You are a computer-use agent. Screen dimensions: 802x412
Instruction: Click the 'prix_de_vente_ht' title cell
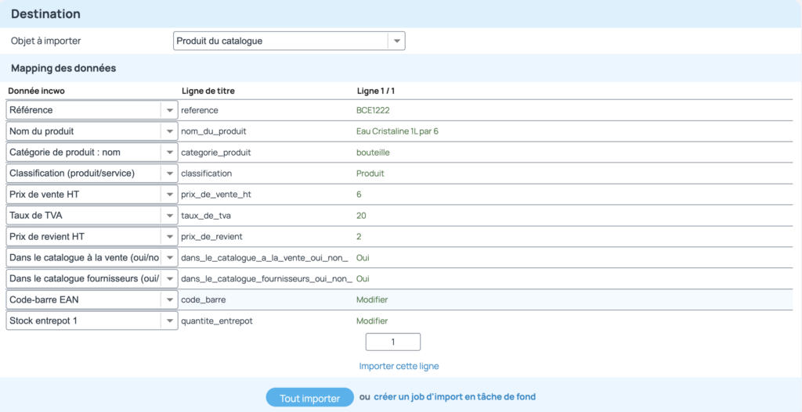[216, 195]
